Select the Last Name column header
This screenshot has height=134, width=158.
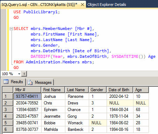click(77, 90)
